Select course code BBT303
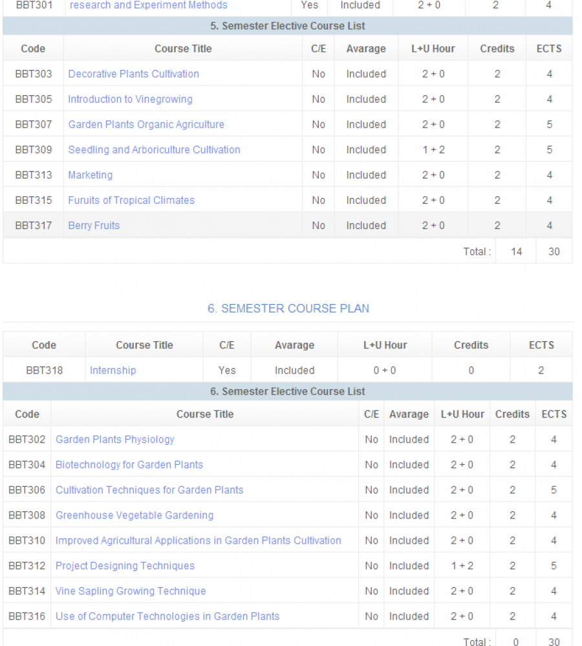The width and height of the screenshot is (582, 646). pos(34,74)
